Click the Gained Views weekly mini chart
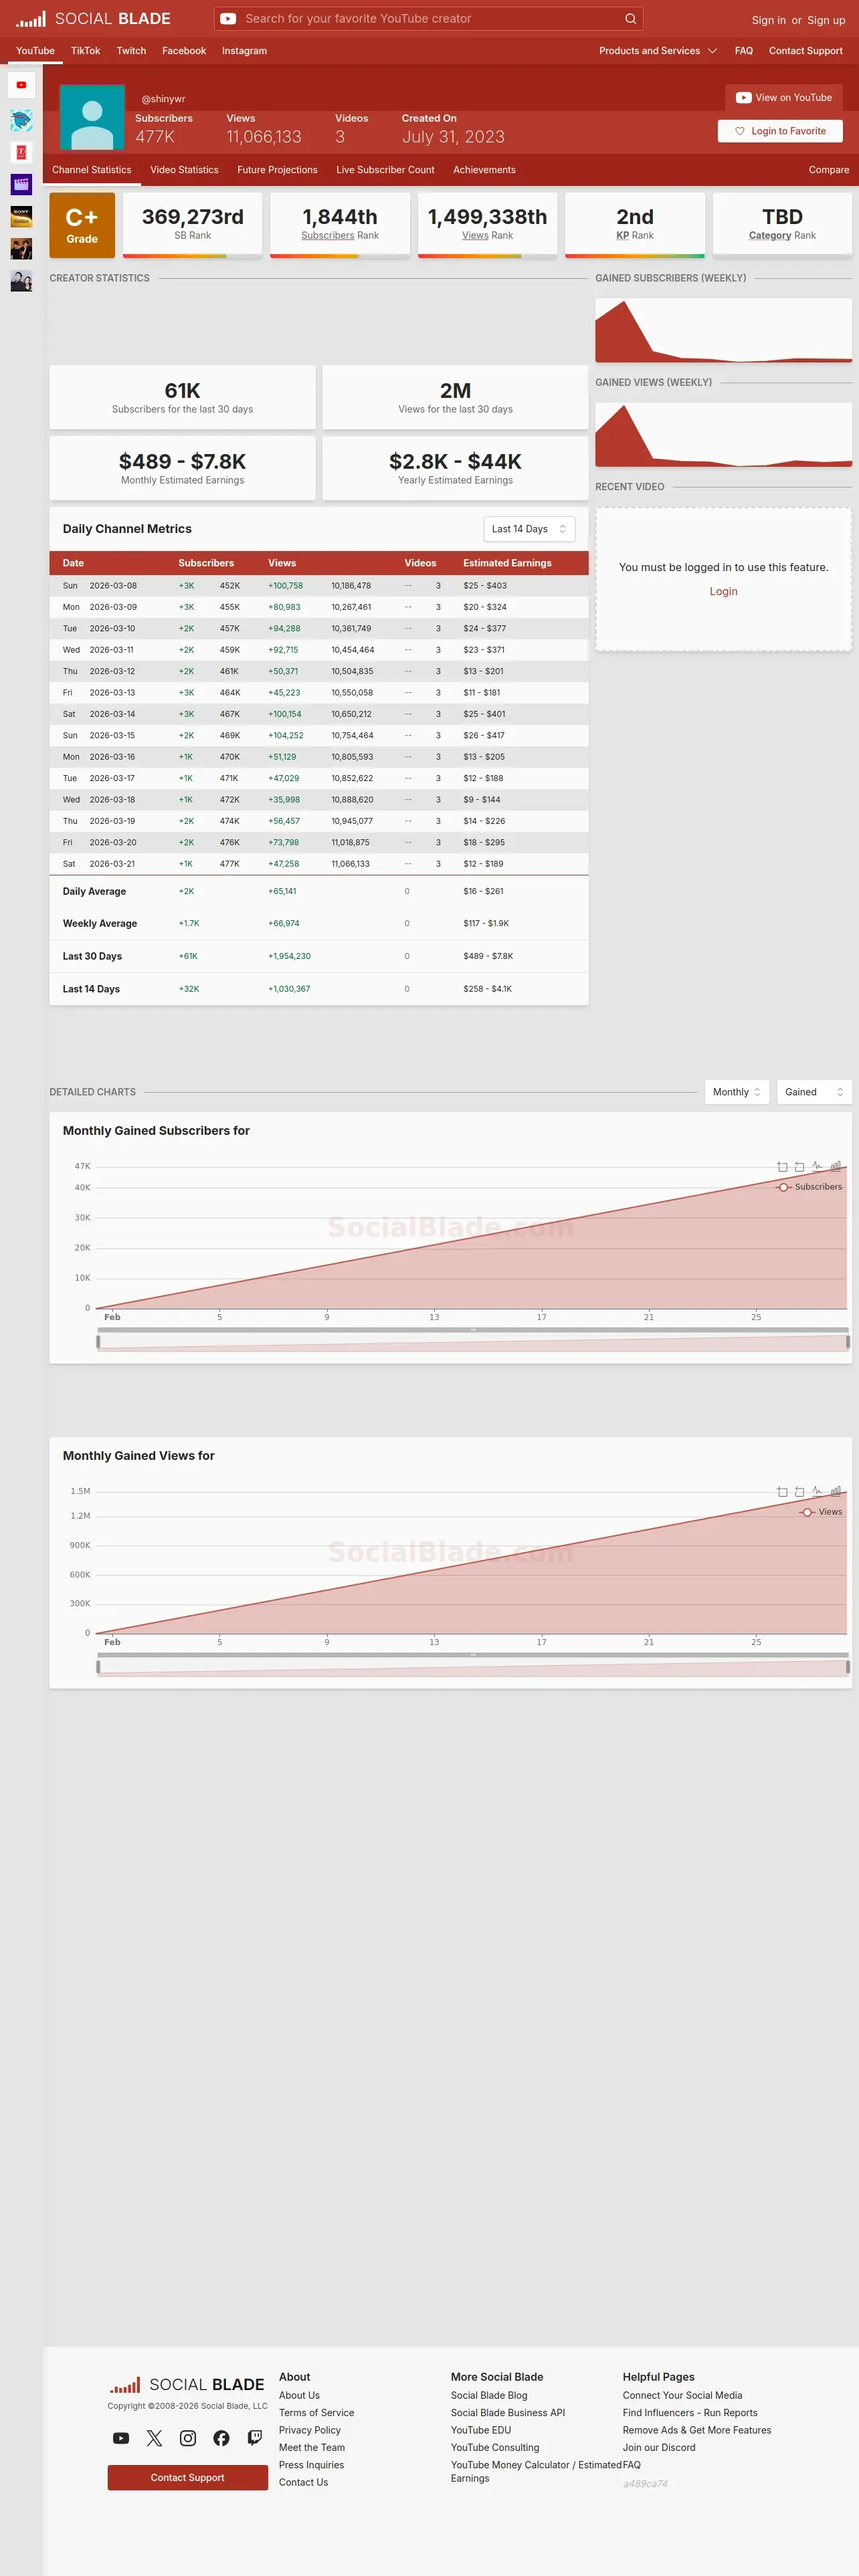Viewport: 859px width, 2576px height. [x=723, y=435]
